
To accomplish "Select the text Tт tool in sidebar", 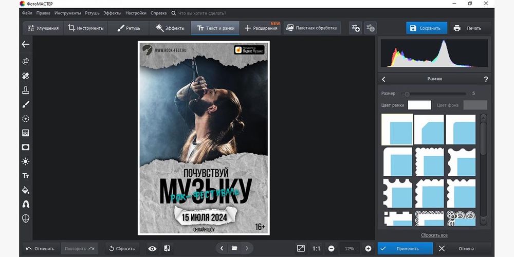I will 26,176.
